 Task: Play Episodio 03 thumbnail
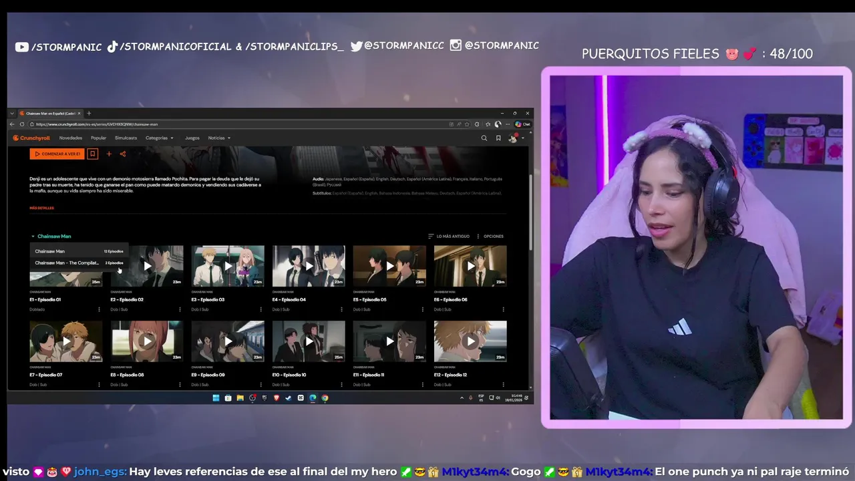point(228,266)
